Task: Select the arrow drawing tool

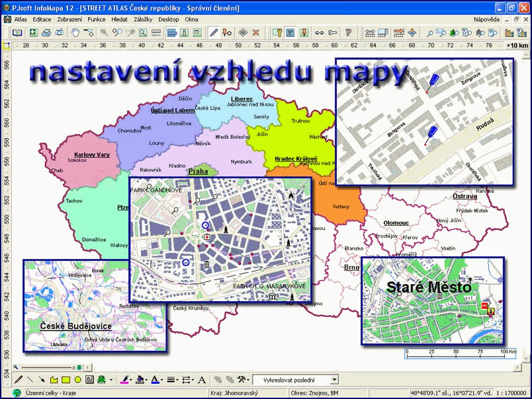Action: (x=42, y=380)
